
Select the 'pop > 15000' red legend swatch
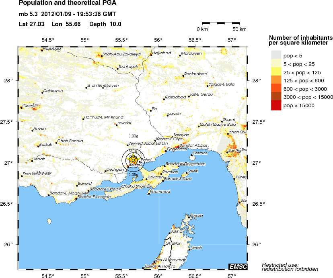click(275, 106)
